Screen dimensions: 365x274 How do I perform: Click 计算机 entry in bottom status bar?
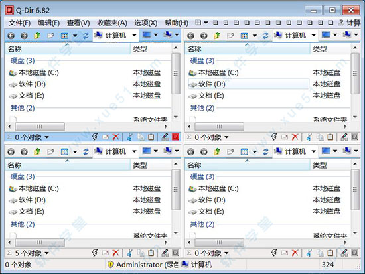coord(196,265)
